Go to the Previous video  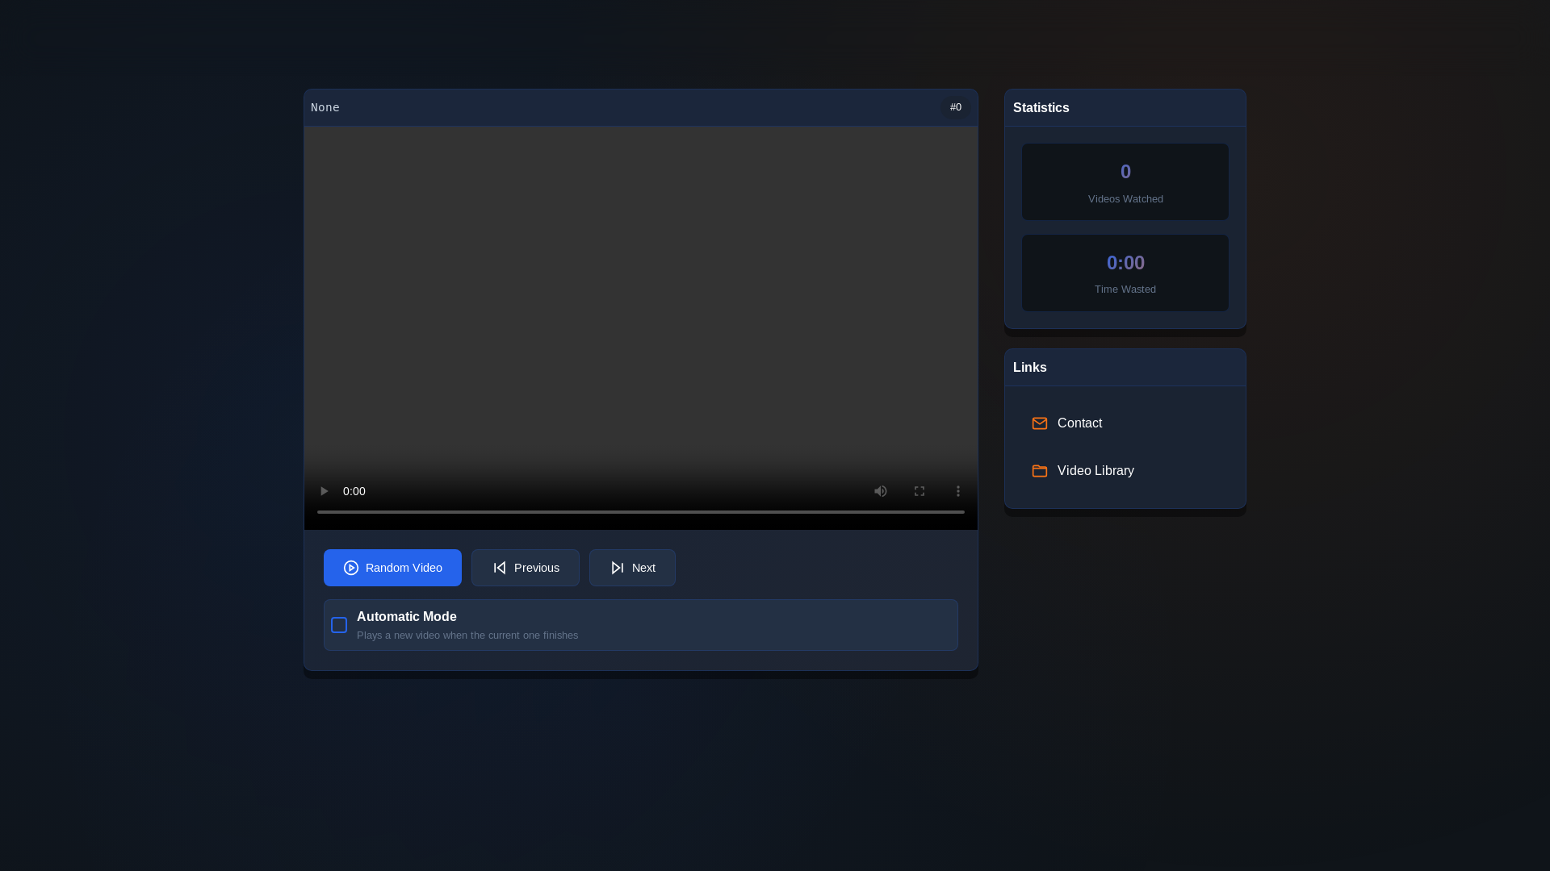(525, 568)
